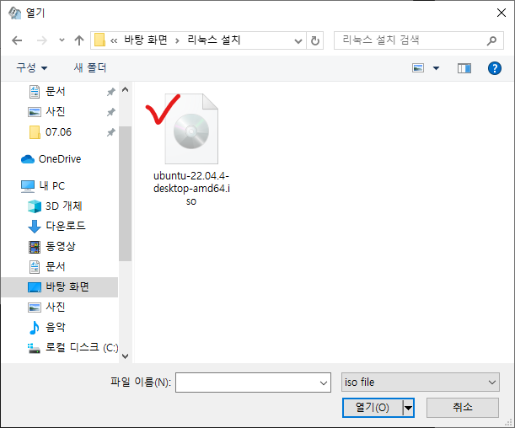Select 바탕 화면 in the address breadcrumb
This screenshot has height=428, width=515.
[146, 40]
